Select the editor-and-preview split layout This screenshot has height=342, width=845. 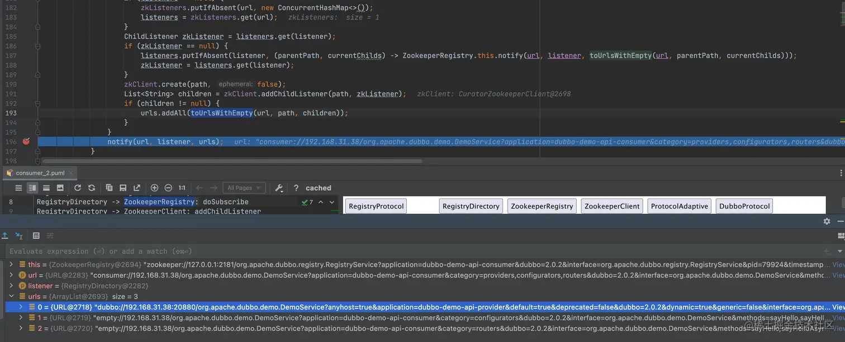(x=32, y=188)
